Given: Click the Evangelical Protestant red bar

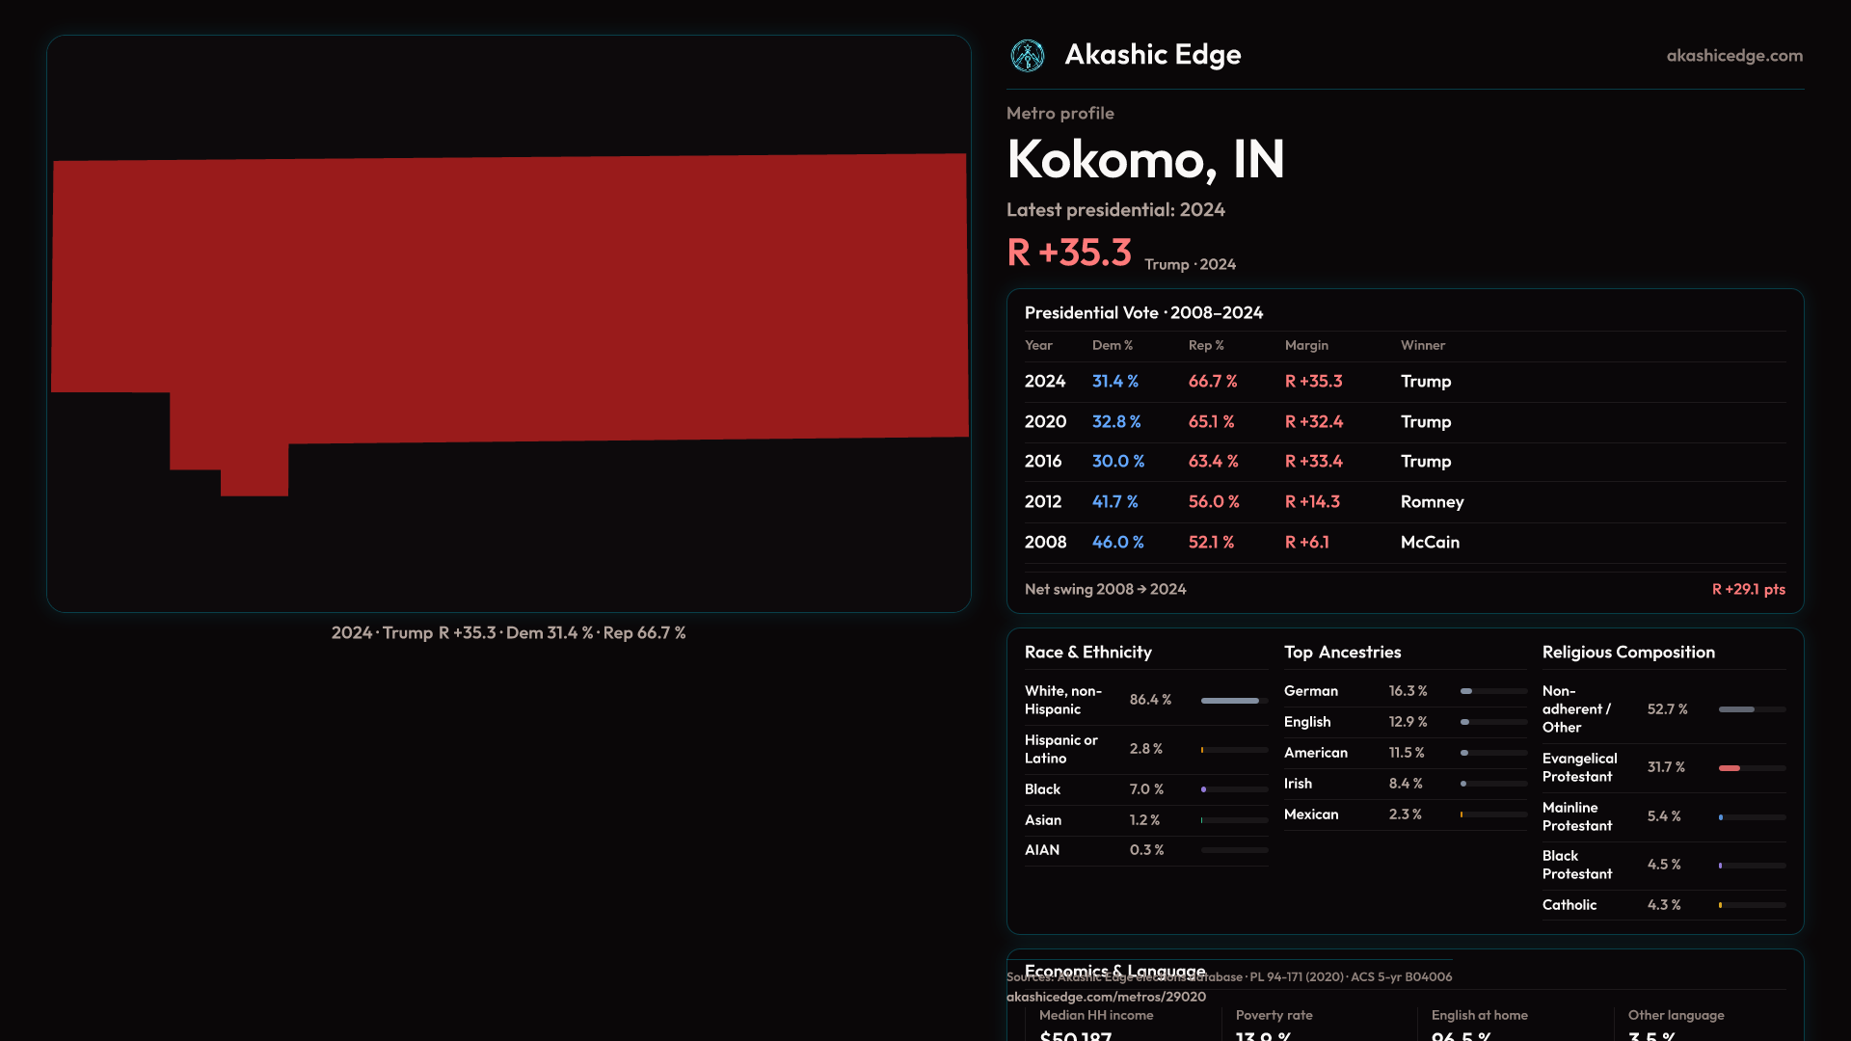Looking at the screenshot, I should click(x=1730, y=768).
